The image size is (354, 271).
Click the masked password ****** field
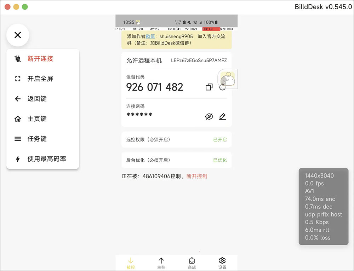139,115
